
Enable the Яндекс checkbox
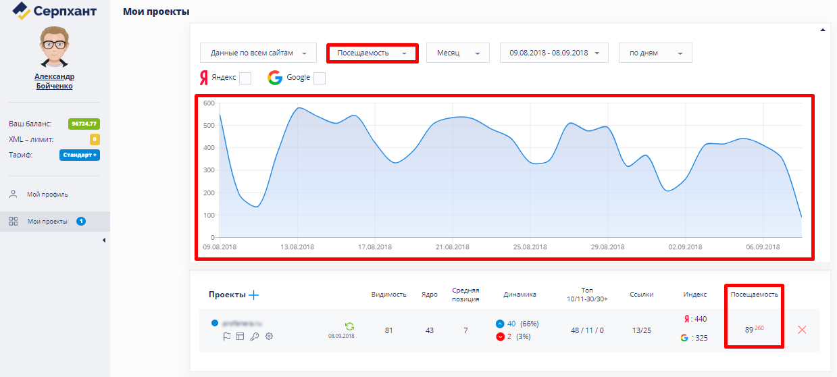(245, 78)
